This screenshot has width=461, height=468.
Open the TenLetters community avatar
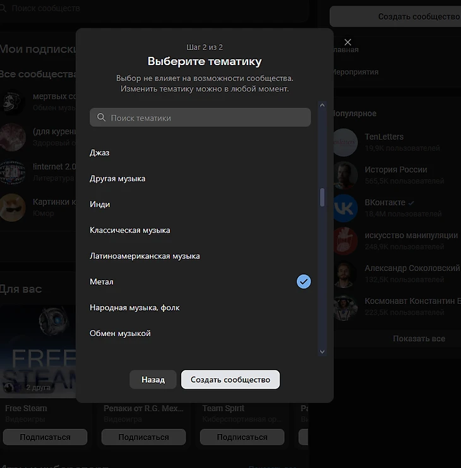pos(345,142)
